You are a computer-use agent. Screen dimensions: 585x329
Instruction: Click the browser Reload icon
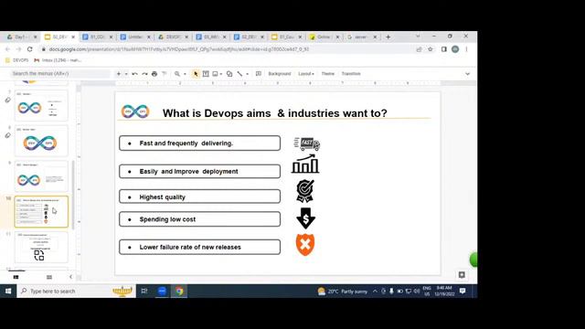pos(30,49)
